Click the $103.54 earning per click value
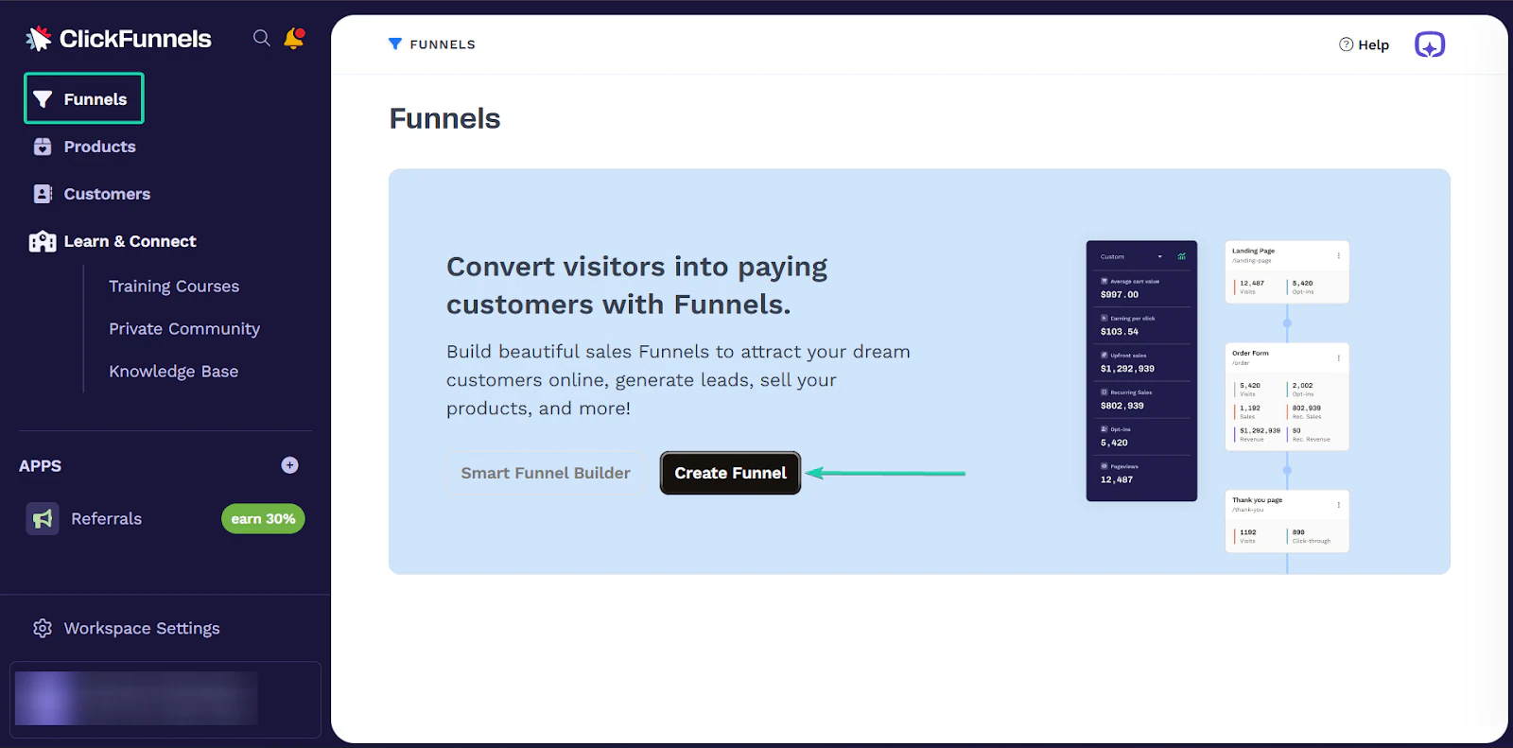Viewport: 1513px width, 748px height. [1120, 332]
